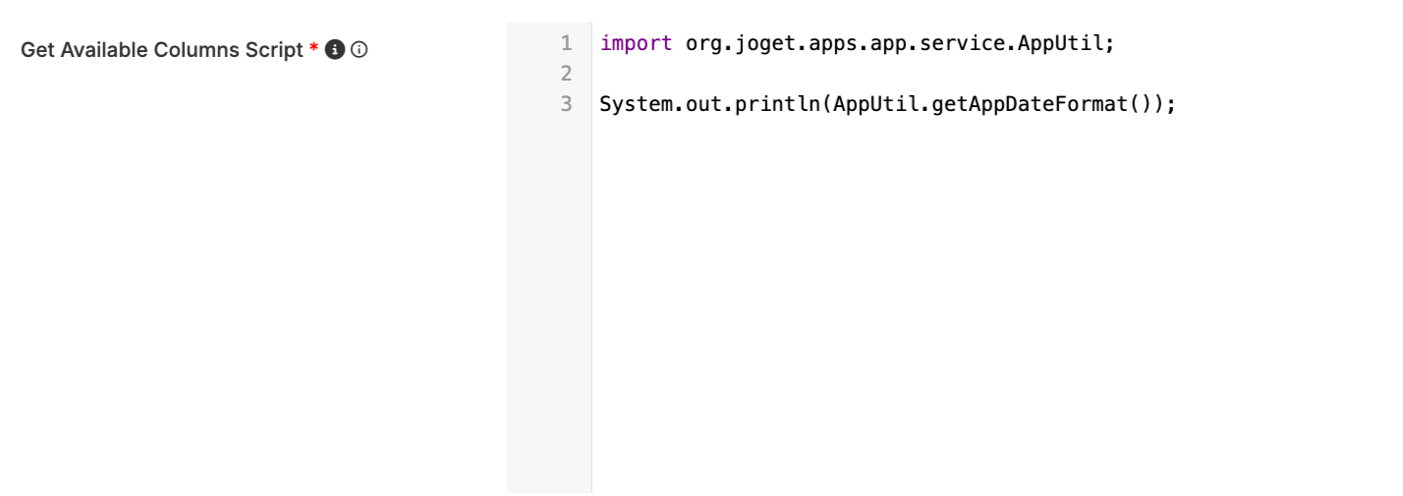Select line number 3 in the gutter
This screenshot has width=1403, height=496.
pyautogui.click(x=566, y=104)
